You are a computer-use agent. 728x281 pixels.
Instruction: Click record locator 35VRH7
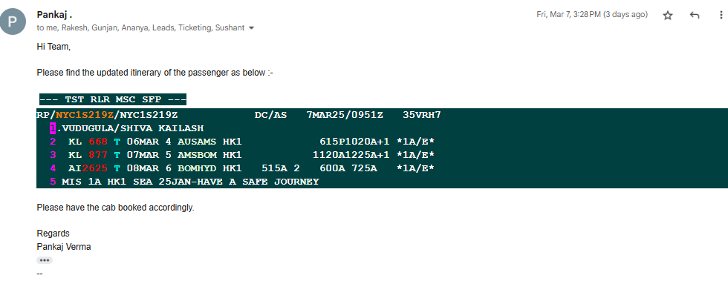(422, 114)
